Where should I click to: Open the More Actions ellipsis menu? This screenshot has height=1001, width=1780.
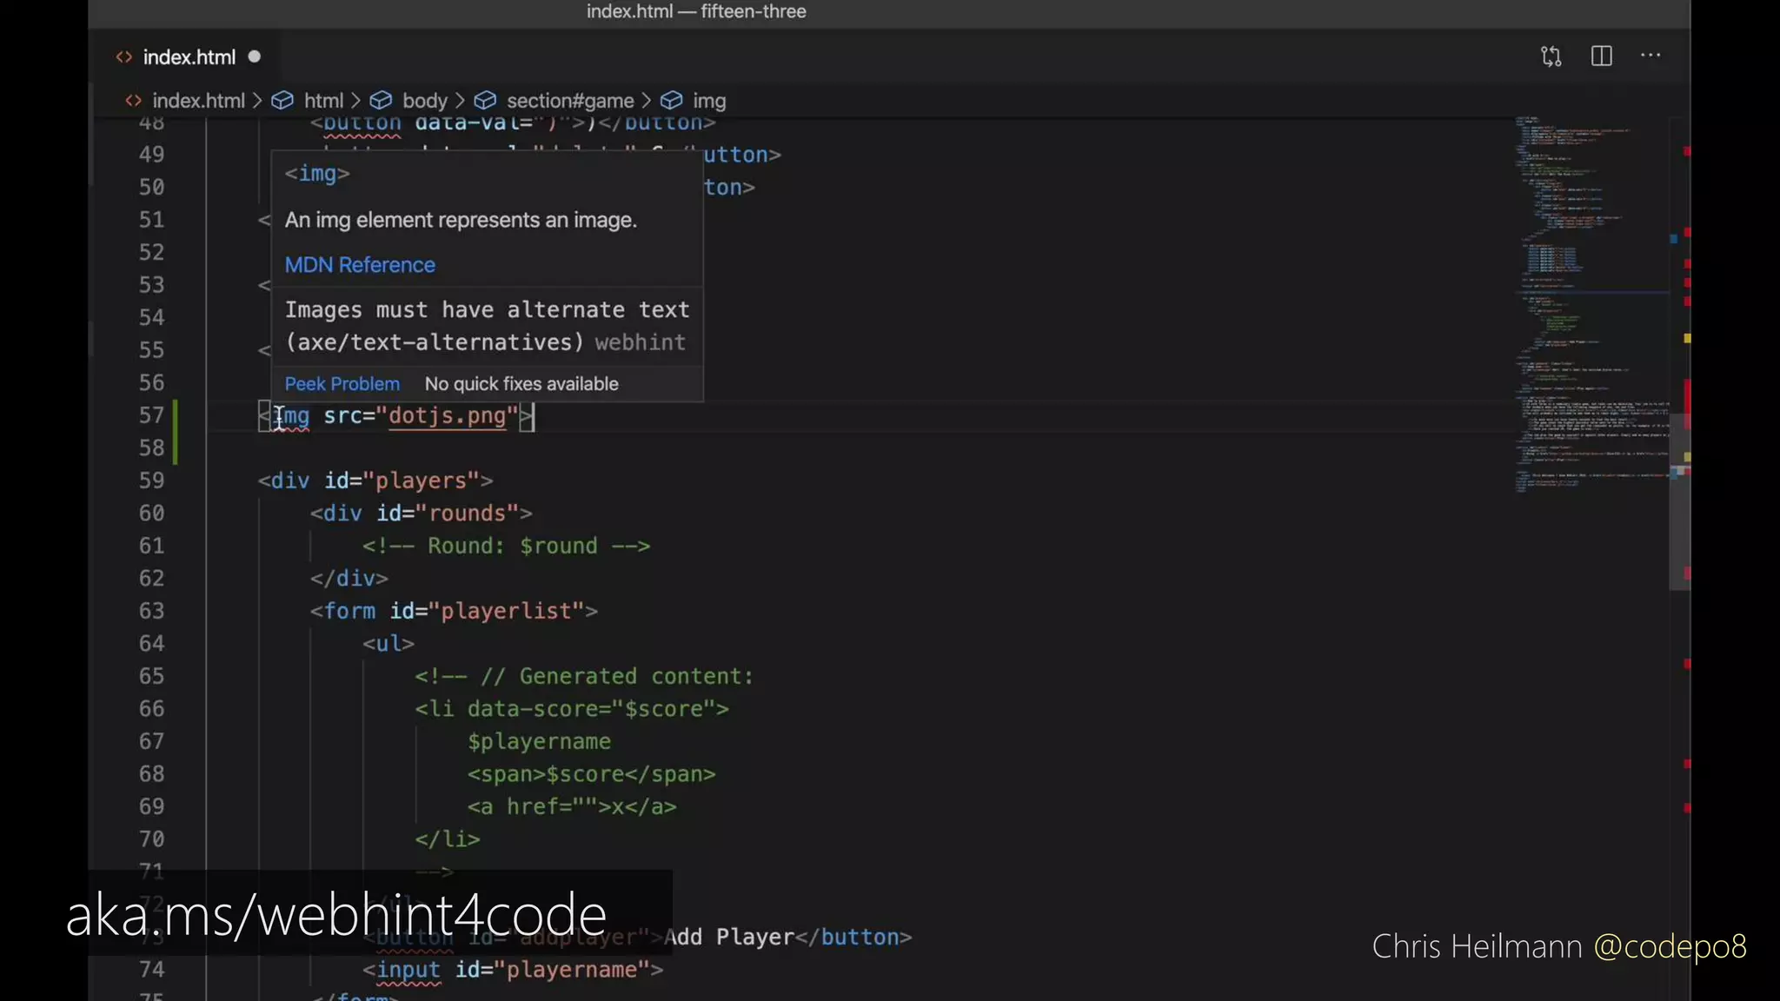pos(1650,56)
